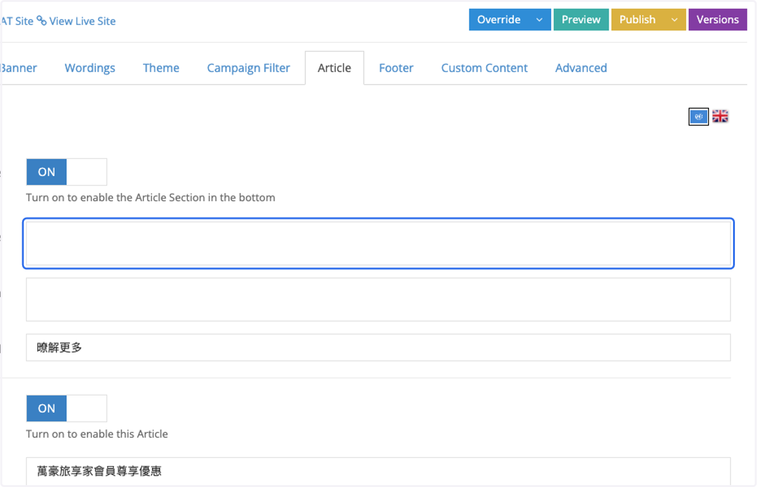The image size is (757, 487).
Task: Open the Versions button
Action: (x=717, y=20)
